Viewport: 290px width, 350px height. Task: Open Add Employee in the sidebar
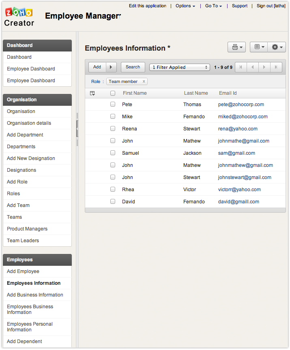coord(23,271)
